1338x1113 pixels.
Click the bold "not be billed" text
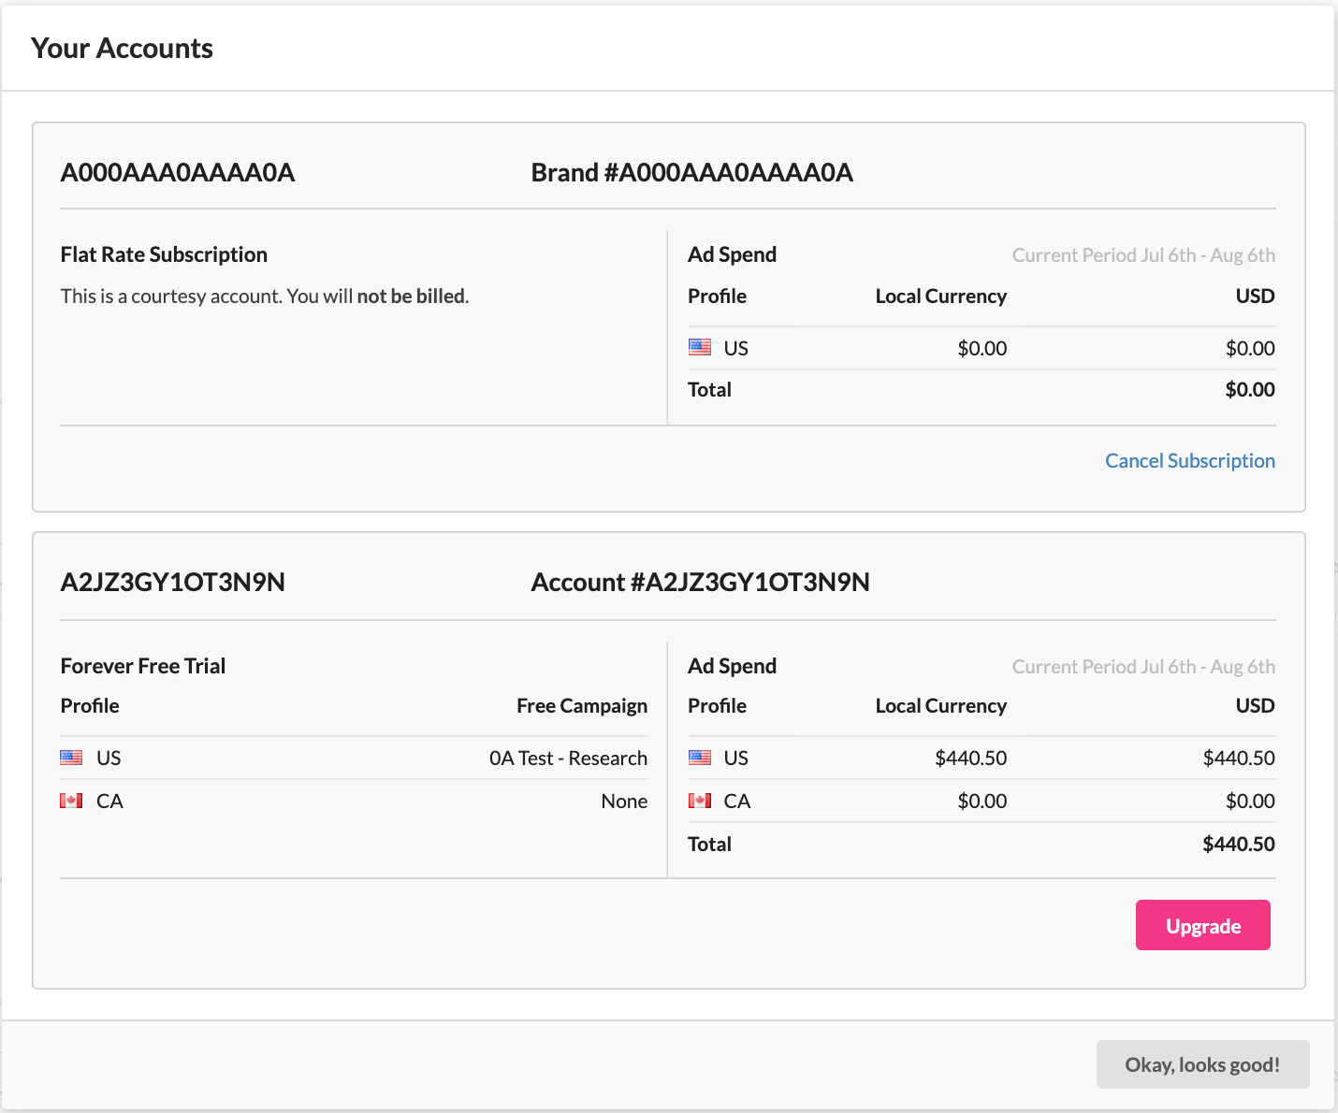tap(411, 296)
